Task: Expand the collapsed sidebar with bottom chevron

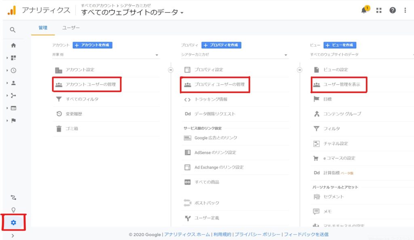Action: 13,236
